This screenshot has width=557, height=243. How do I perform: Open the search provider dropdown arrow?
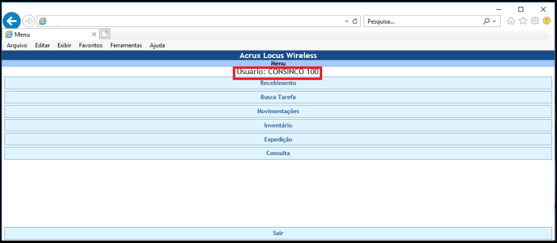[x=494, y=22]
